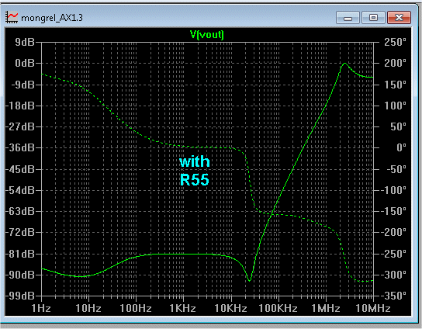The height and width of the screenshot is (329, 422).
Task: Click the V(vout) trace label
Action: (x=206, y=34)
